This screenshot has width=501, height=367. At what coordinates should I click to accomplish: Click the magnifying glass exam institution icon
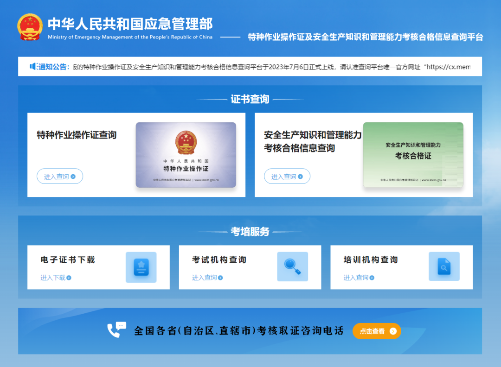coord(292,266)
